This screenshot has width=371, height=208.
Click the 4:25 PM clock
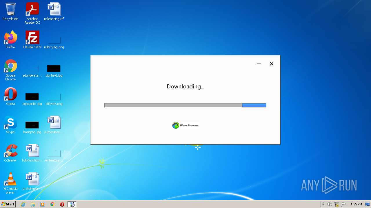point(356,204)
